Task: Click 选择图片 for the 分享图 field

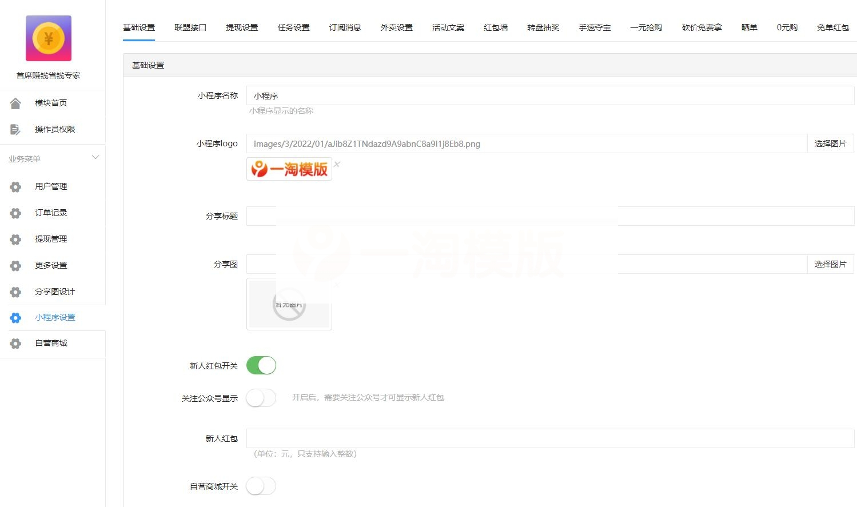Action: (830, 264)
